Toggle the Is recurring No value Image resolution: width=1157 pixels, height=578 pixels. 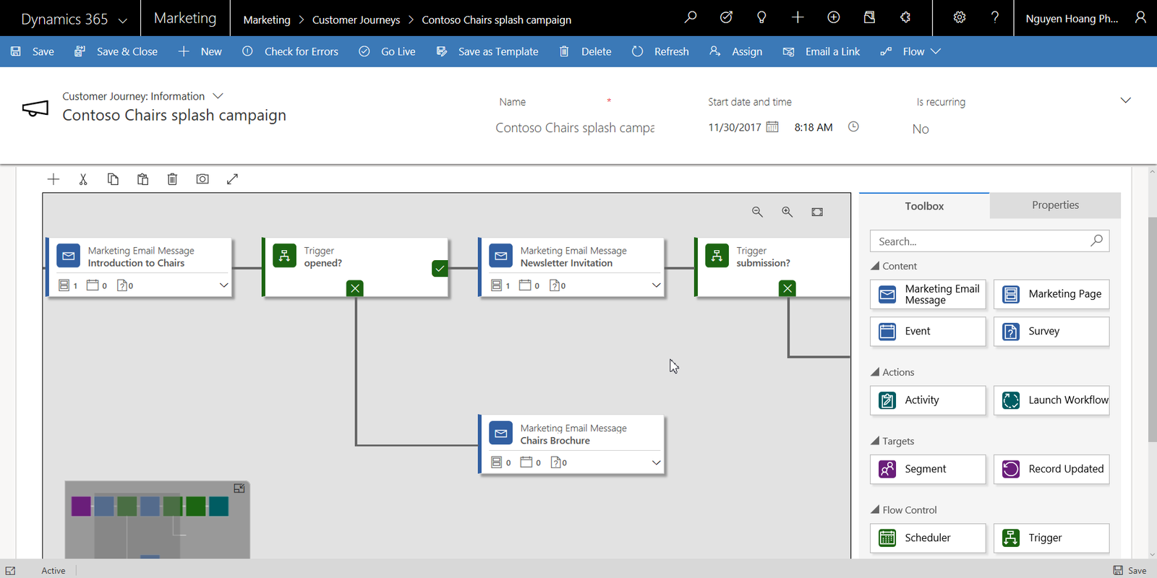pyautogui.click(x=921, y=129)
